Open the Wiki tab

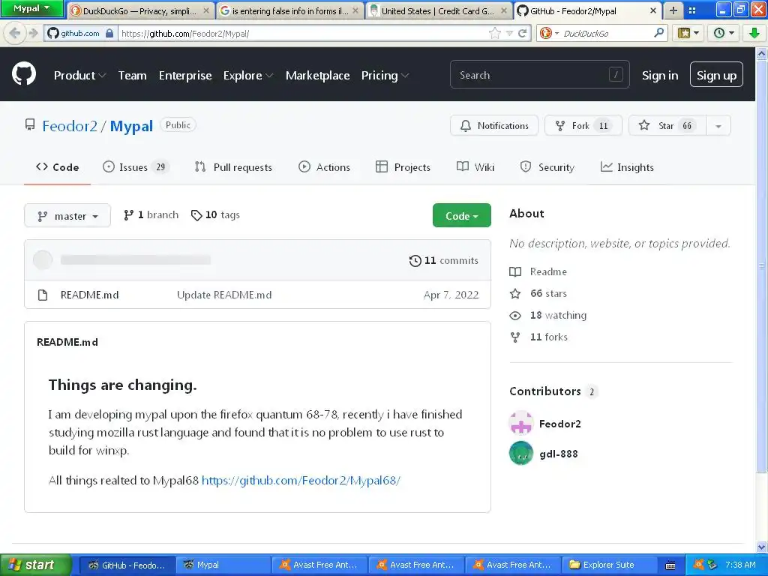point(475,167)
